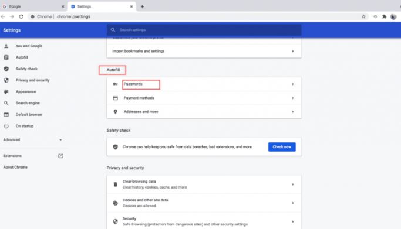Click the circular icon left of the extensions puzzle
The width and height of the screenshot is (401, 229).
(375, 16)
